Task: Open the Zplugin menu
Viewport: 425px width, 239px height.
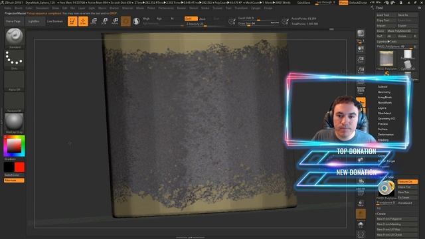Action: [x=256, y=8]
